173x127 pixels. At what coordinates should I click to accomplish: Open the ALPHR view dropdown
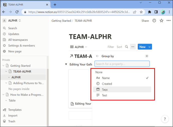point(78,47)
